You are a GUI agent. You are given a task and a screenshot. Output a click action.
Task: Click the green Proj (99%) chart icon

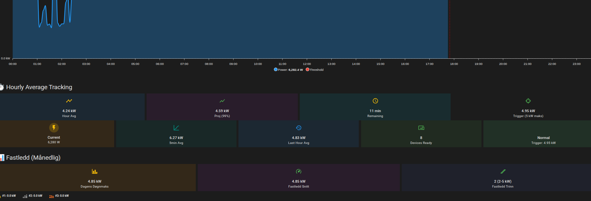(x=222, y=101)
